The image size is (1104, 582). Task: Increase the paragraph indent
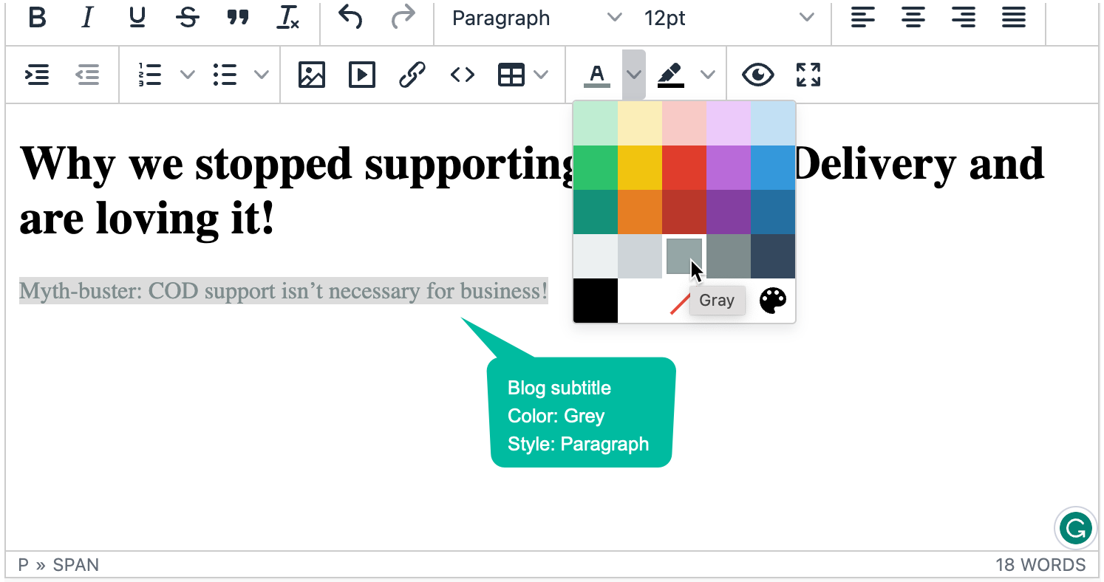pos(37,74)
